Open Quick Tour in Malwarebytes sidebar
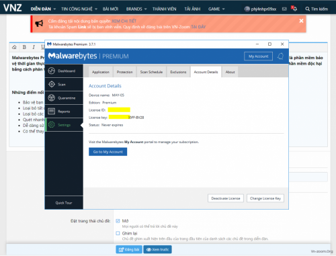The height and width of the screenshot is (256, 336). click(x=64, y=203)
